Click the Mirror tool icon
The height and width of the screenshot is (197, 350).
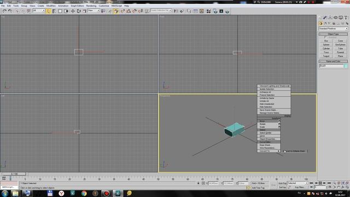click(176, 11)
